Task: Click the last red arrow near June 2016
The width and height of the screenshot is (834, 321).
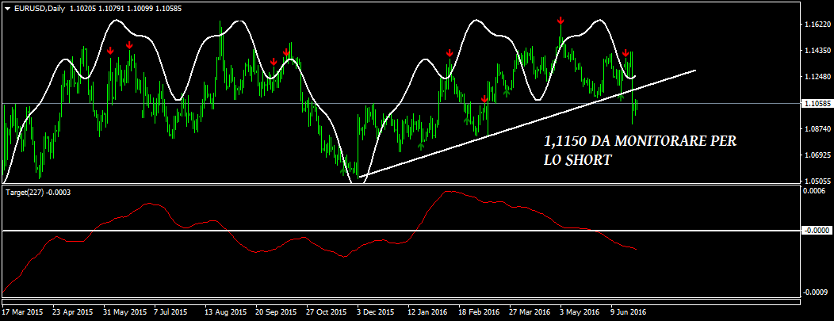Action: 625,53
